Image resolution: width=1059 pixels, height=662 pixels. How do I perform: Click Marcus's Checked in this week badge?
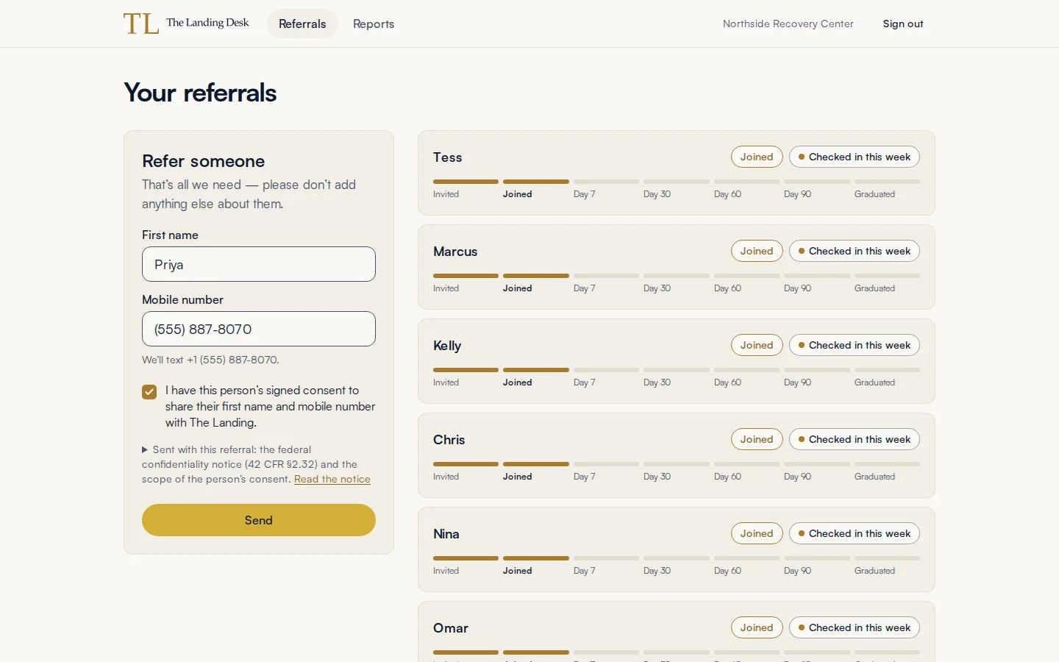(855, 251)
